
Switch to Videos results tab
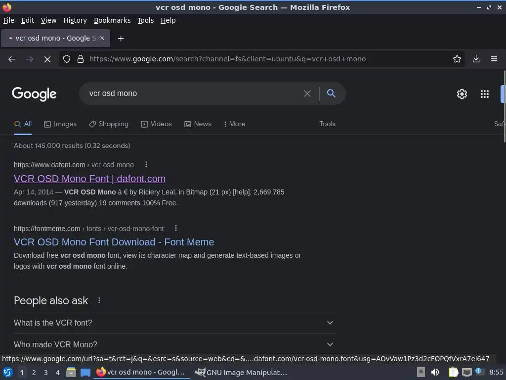click(x=157, y=124)
